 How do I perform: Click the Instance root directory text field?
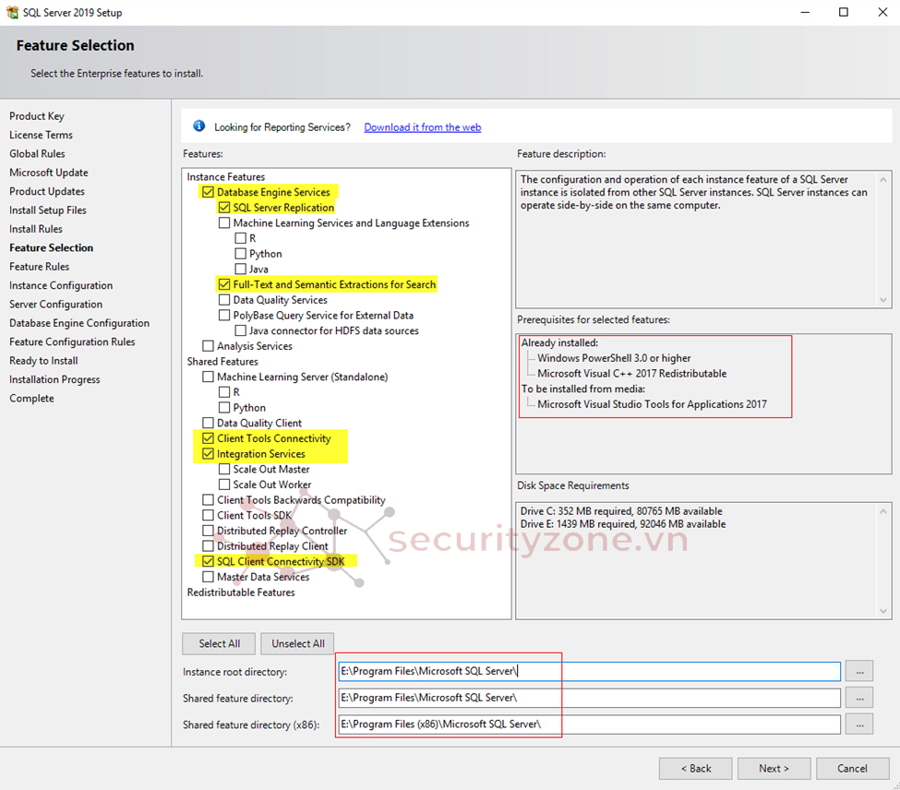pyautogui.click(x=591, y=672)
